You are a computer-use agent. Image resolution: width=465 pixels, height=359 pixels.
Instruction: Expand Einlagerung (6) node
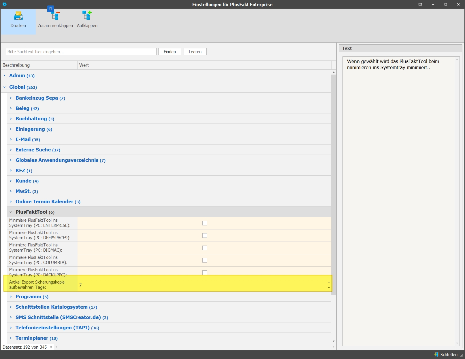11,129
